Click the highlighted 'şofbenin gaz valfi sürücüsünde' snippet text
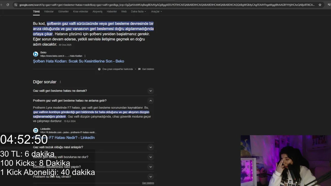Image resolution: width=331 pixels, height=186 pixels. (93, 29)
